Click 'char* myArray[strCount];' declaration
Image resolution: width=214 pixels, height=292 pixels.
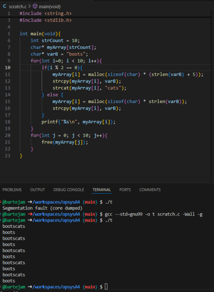coord(63,47)
